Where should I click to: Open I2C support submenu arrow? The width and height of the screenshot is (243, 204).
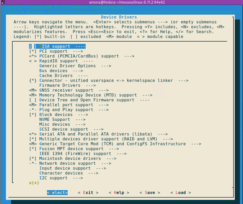pyautogui.click(x=78, y=178)
